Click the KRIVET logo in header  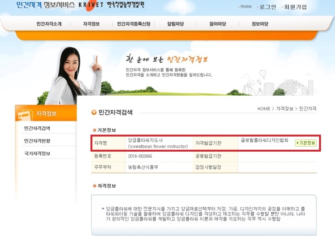coord(91,6)
